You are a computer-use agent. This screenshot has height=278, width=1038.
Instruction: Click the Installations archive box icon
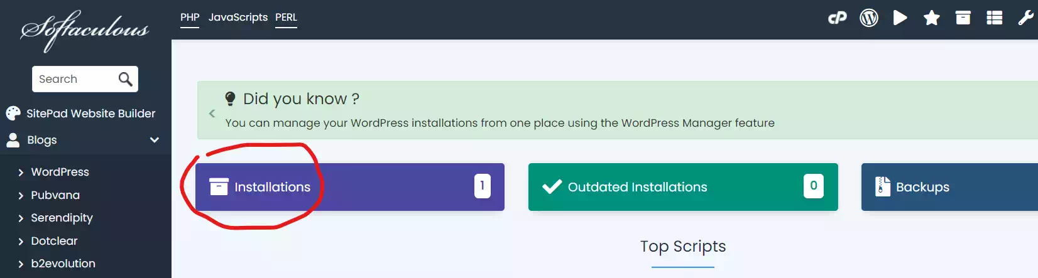219,186
